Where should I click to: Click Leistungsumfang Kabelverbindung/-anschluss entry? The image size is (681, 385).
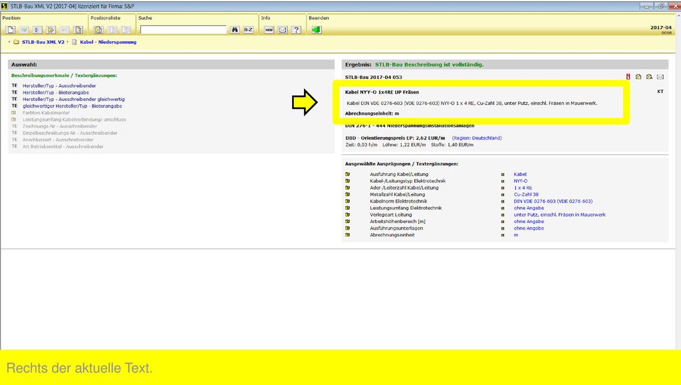74,119
